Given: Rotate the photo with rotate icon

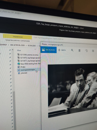Looking at the screenshot, I should coord(86,51).
